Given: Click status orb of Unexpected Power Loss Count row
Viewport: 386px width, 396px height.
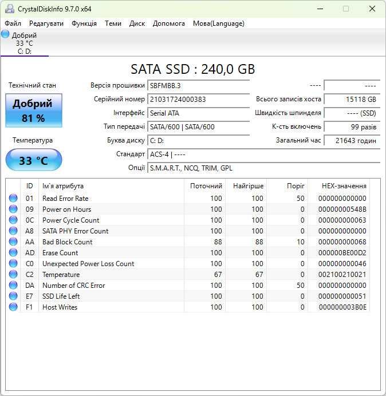Looking at the screenshot, I should (x=13, y=263).
